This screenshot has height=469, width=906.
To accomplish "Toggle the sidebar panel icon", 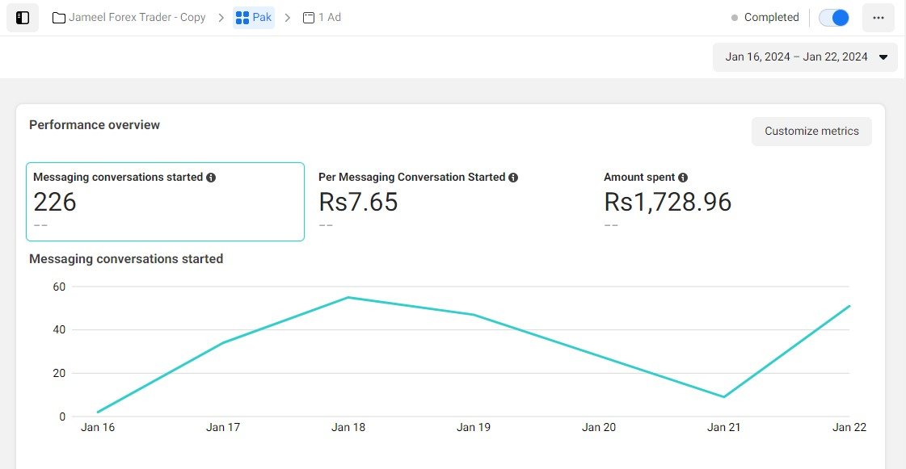I will [23, 18].
